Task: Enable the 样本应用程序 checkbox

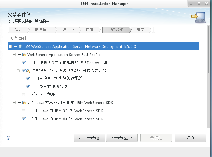Action: [23, 94]
